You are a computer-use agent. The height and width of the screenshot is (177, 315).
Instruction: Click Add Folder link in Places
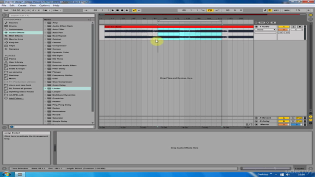[16, 98]
